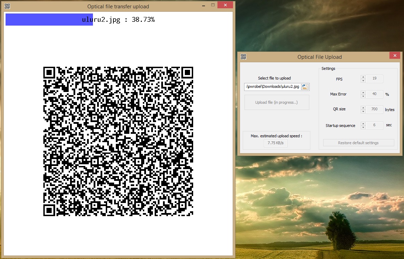
Task: Click QR app icon in transfer upload title bar
Action: click(x=7, y=7)
